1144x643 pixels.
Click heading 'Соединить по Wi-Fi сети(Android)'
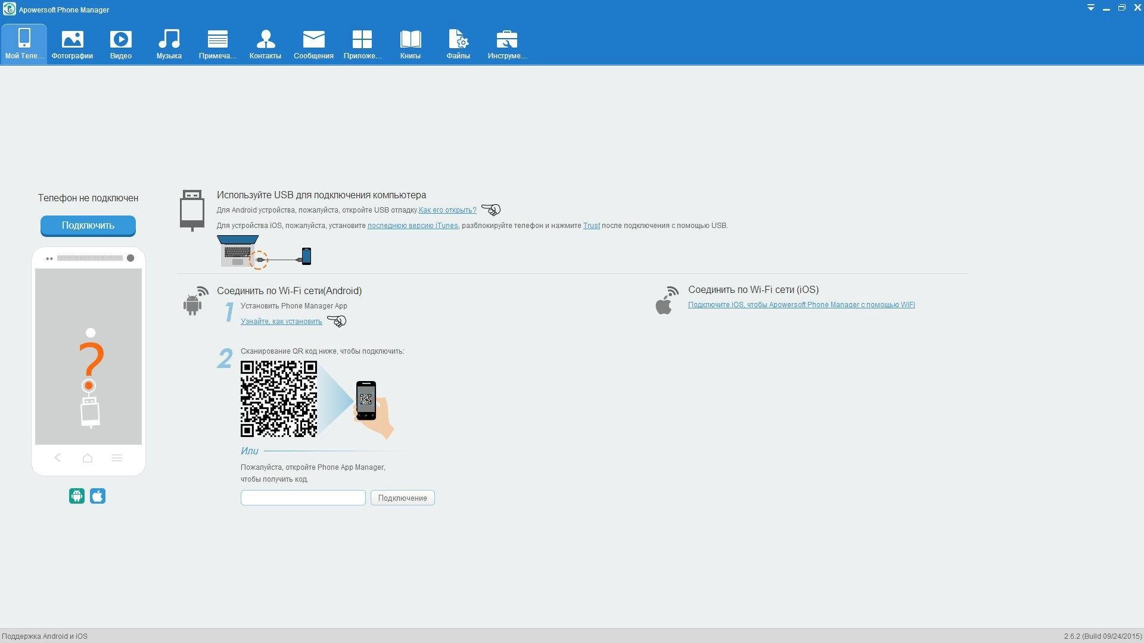tap(289, 291)
